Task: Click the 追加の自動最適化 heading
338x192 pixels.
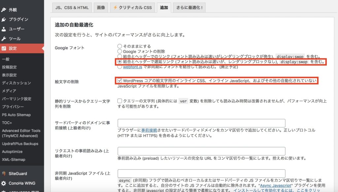Action: (x=74, y=25)
